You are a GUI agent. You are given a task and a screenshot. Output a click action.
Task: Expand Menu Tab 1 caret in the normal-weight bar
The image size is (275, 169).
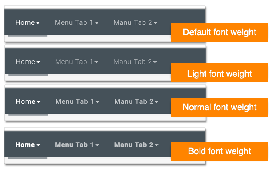(98, 102)
